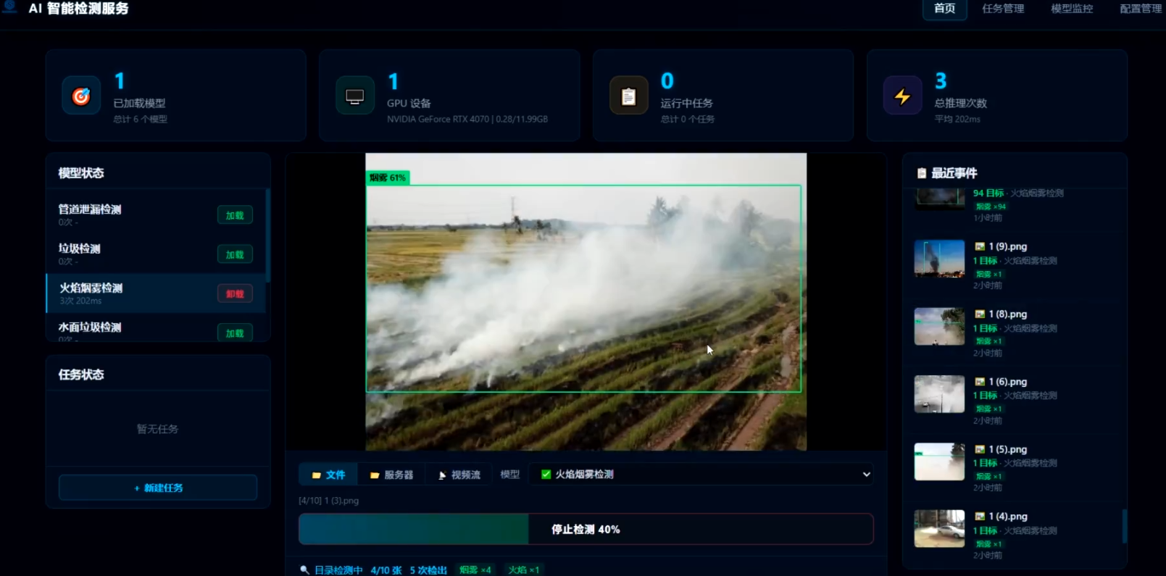Open thumbnail of the 94 目标 event
This screenshot has width=1166, height=576.
tap(939, 199)
